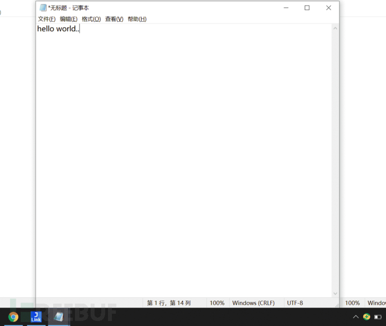Open the 文件(F) menu in Notepad
Screen dimensions: 386x326
coord(47,19)
